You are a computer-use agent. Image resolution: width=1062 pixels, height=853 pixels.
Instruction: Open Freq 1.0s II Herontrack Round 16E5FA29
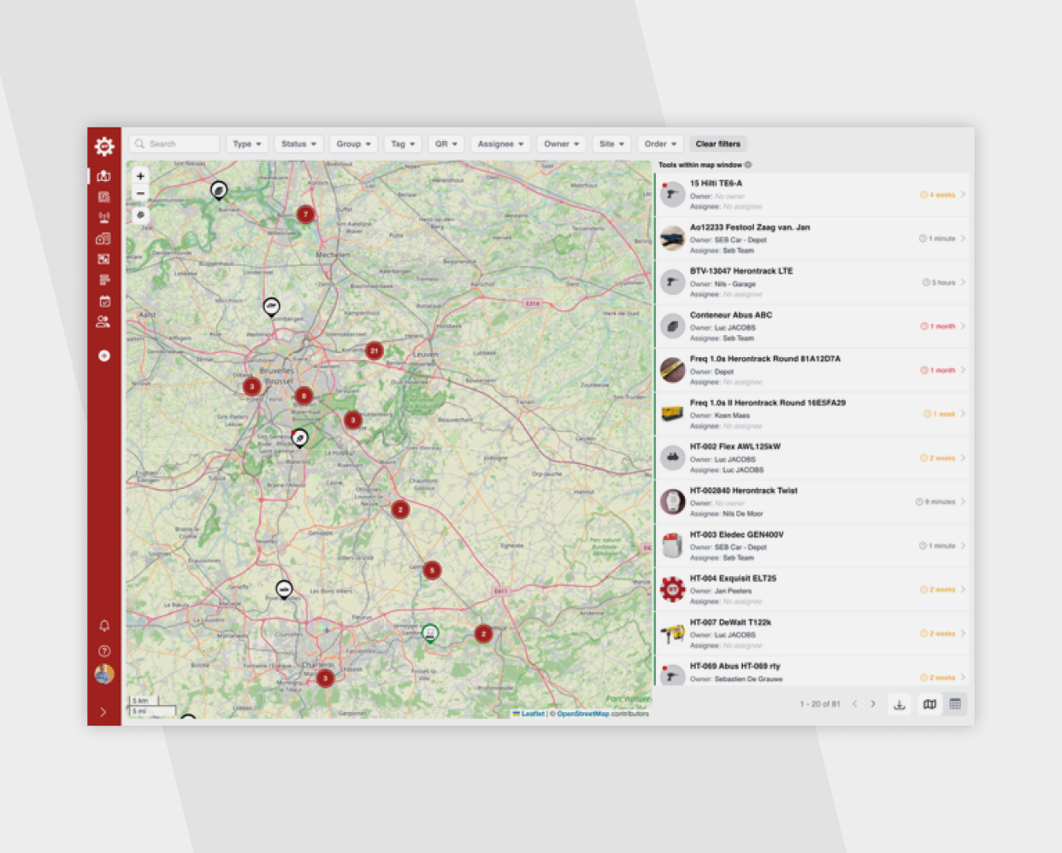click(813, 414)
